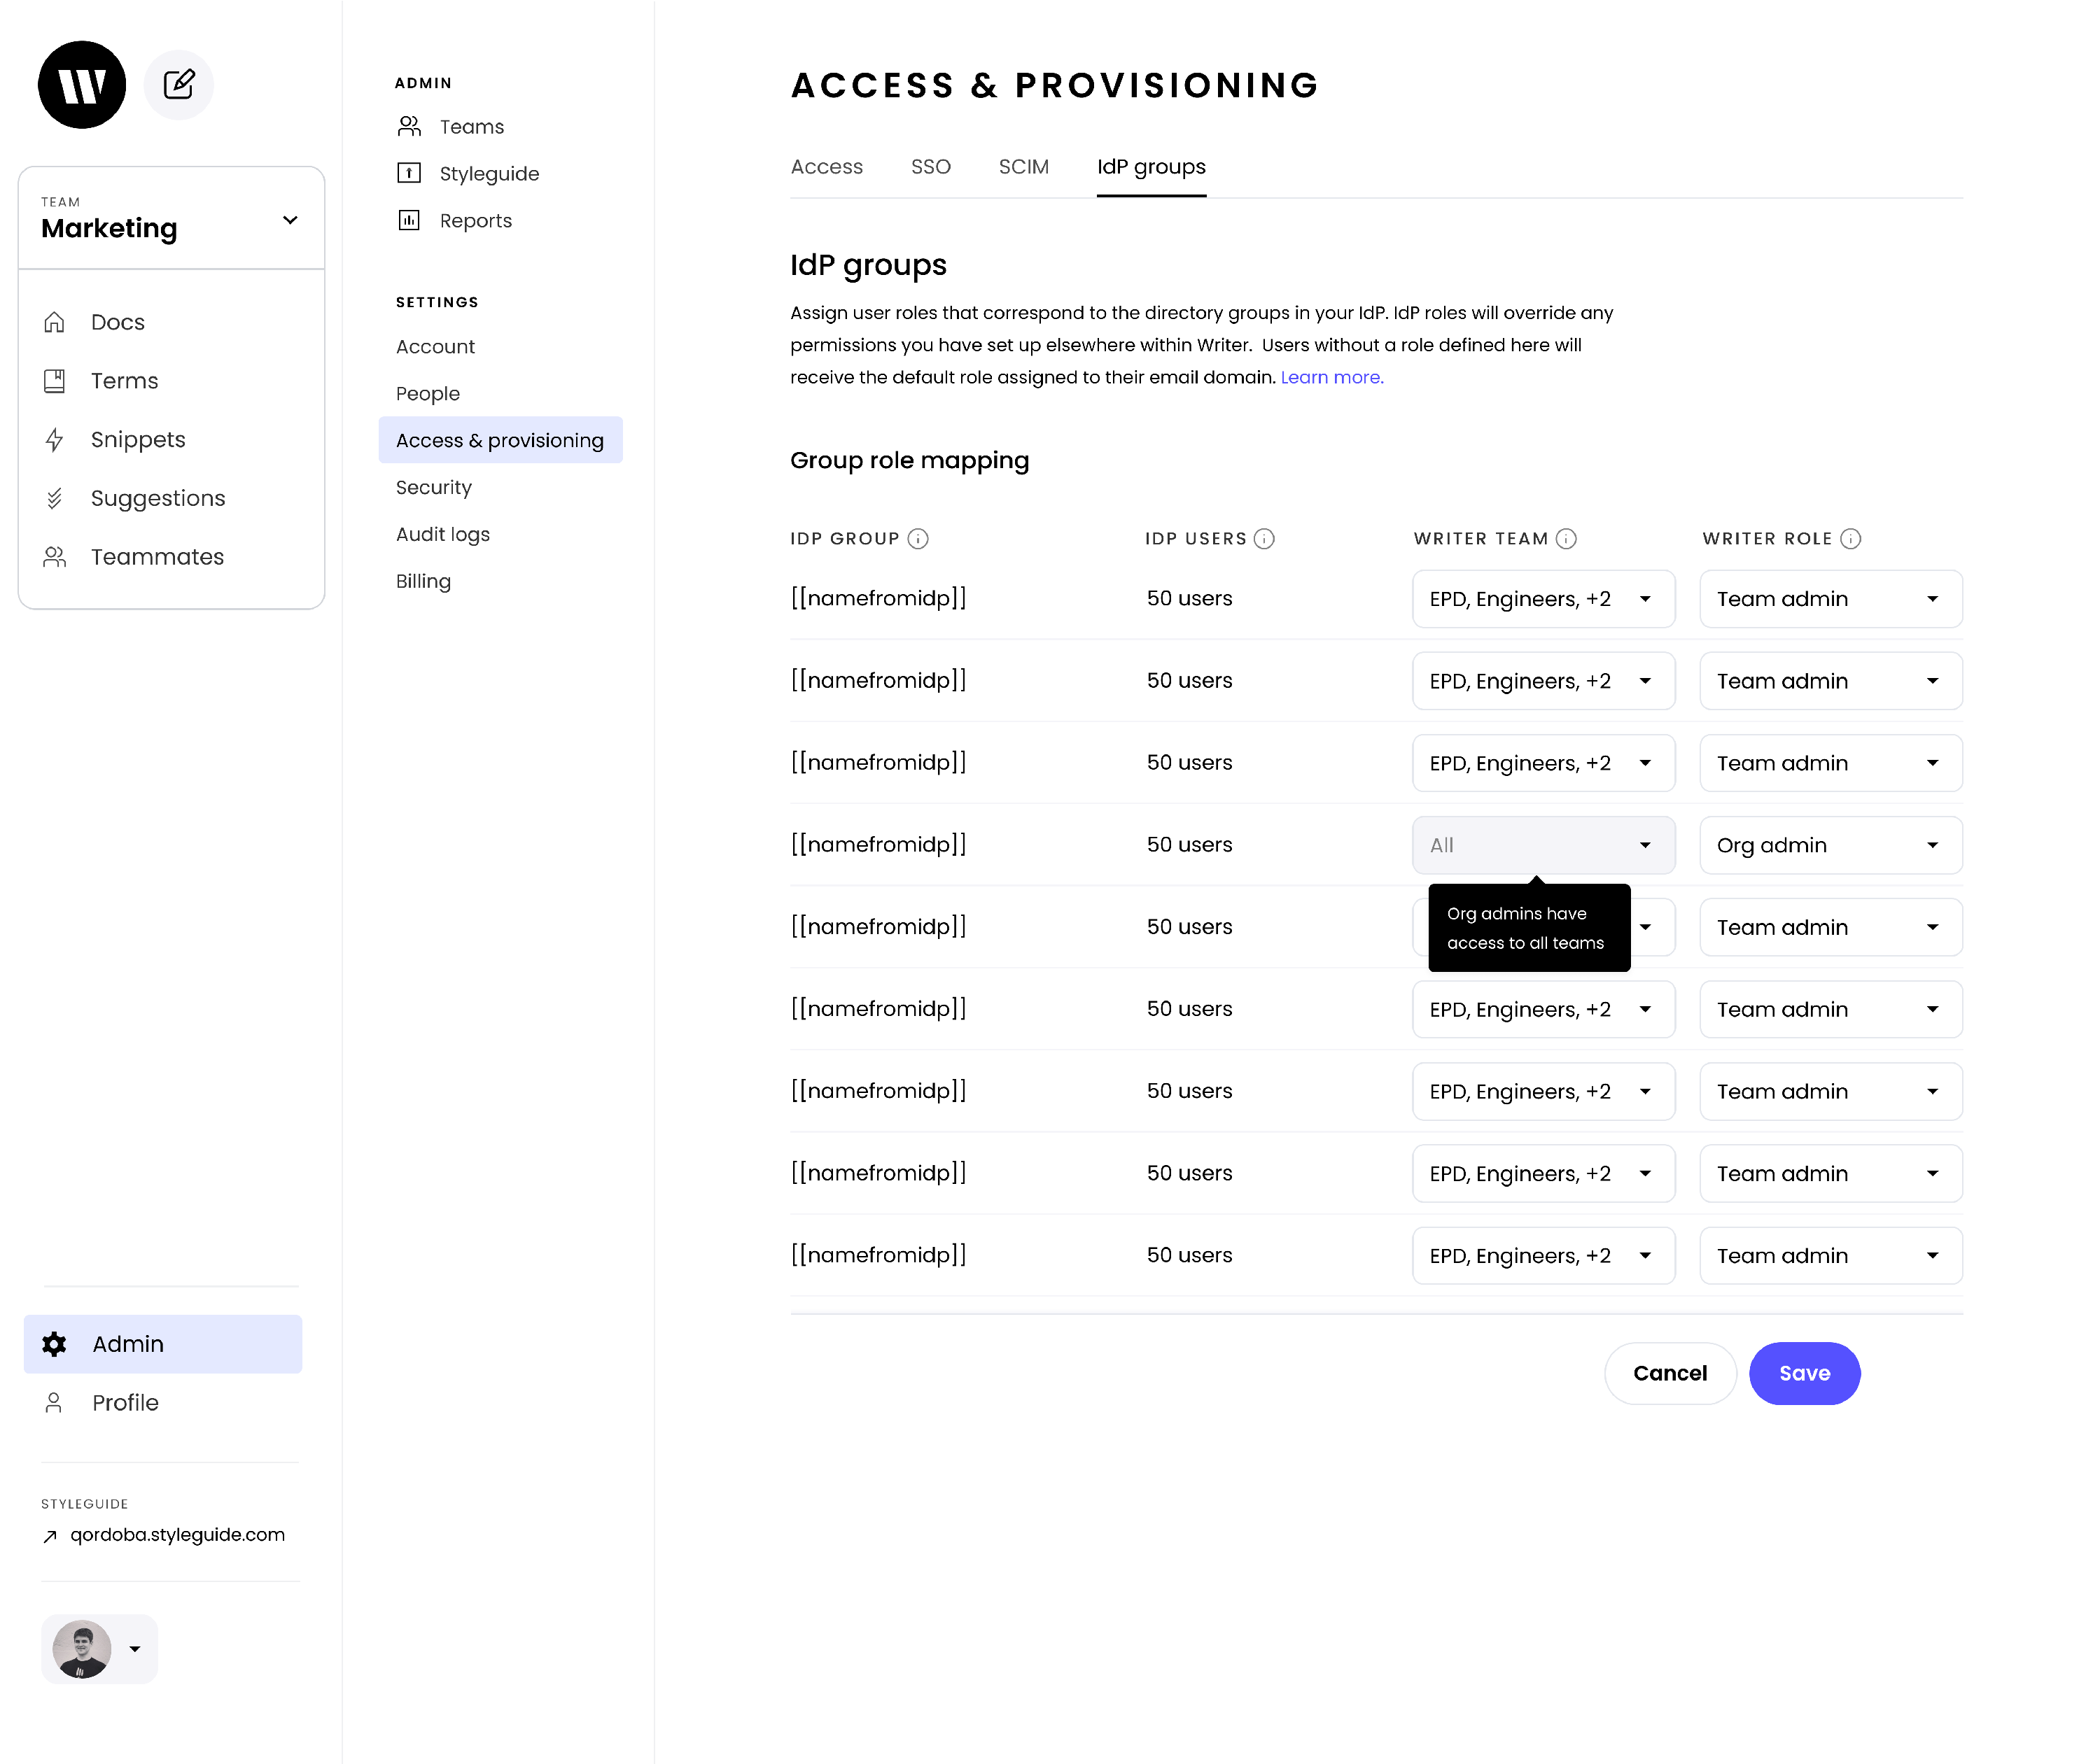Open the user account menu arrow
This screenshot has height=1764, width=2100.
(135, 1649)
